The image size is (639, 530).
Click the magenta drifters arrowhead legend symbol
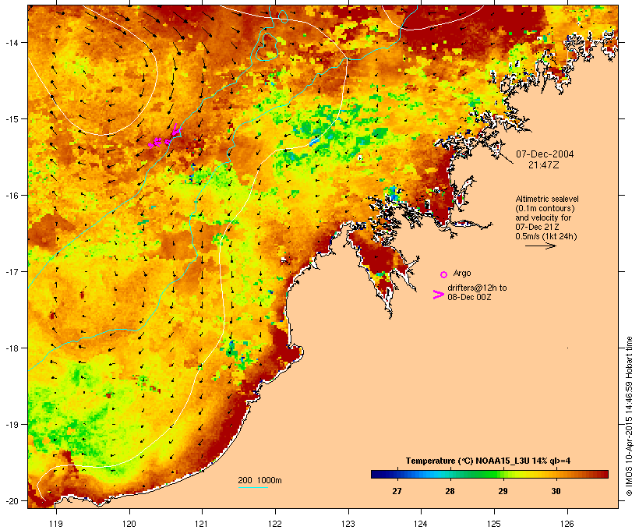tap(439, 295)
